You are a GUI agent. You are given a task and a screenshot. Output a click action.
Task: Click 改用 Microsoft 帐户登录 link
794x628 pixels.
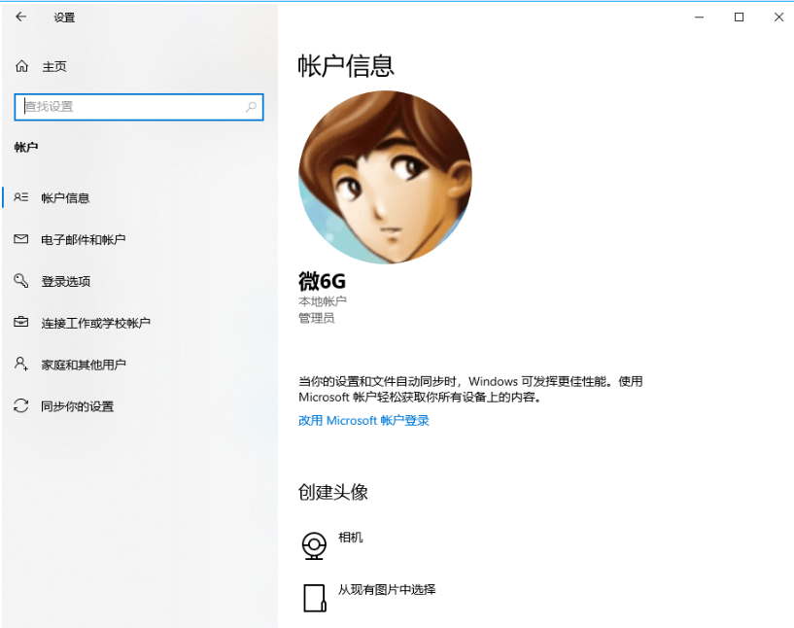pyautogui.click(x=363, y=420)
